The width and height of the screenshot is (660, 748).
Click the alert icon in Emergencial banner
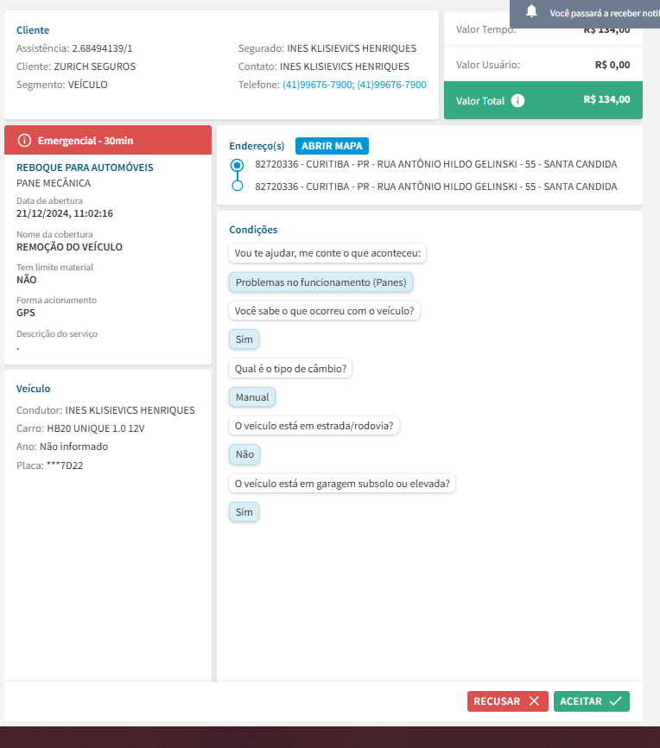[24, 140]
